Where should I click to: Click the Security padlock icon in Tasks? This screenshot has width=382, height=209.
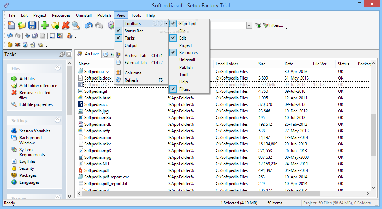tap(14, 168)
